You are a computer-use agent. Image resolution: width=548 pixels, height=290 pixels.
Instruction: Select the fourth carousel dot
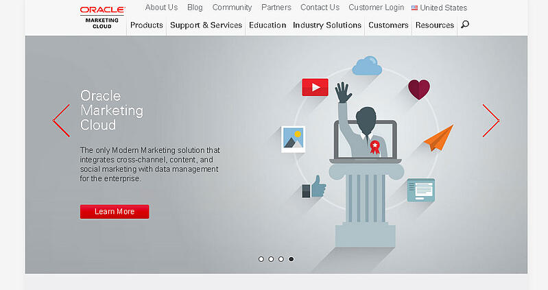coord(291,259)
